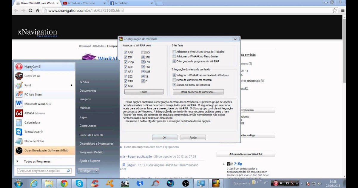Viewport: 358px width, 188px height.
Task: Click the Desligar button
Action: (x=86, y=171)
